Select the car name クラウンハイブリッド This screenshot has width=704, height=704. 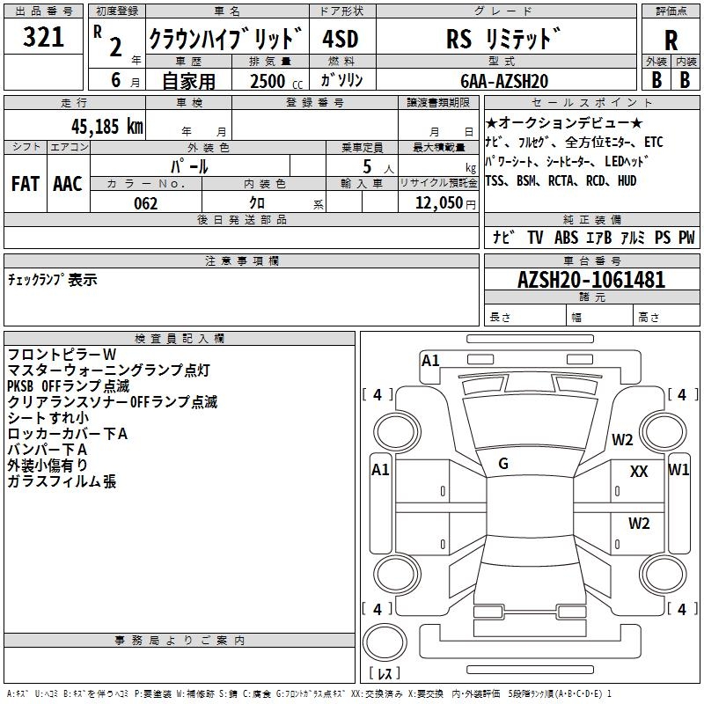point(226,40)
